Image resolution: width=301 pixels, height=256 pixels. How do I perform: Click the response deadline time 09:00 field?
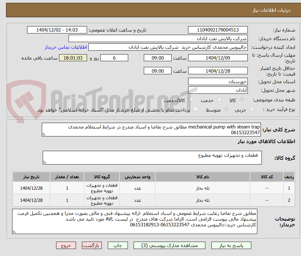(158, 58)
